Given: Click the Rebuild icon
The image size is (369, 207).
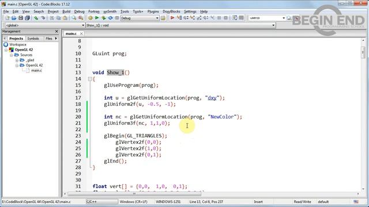Looking at the screenshot, I should (110, 18).
